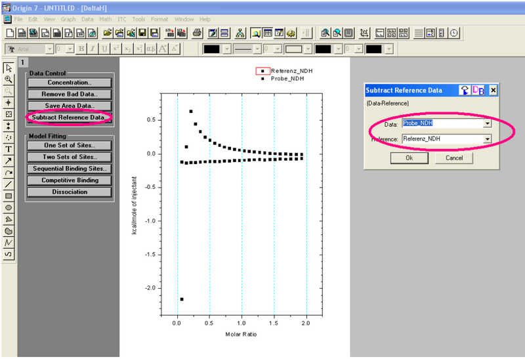The height and width of the screenshot is (359, 525).
Task: Print using the printer icon
Action: 198,33
